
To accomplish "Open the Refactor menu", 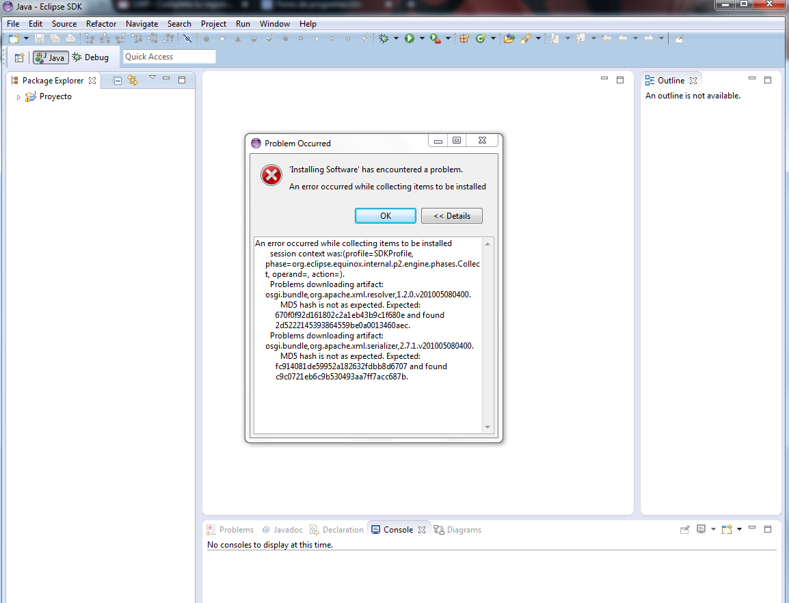I will pos(101,24).
